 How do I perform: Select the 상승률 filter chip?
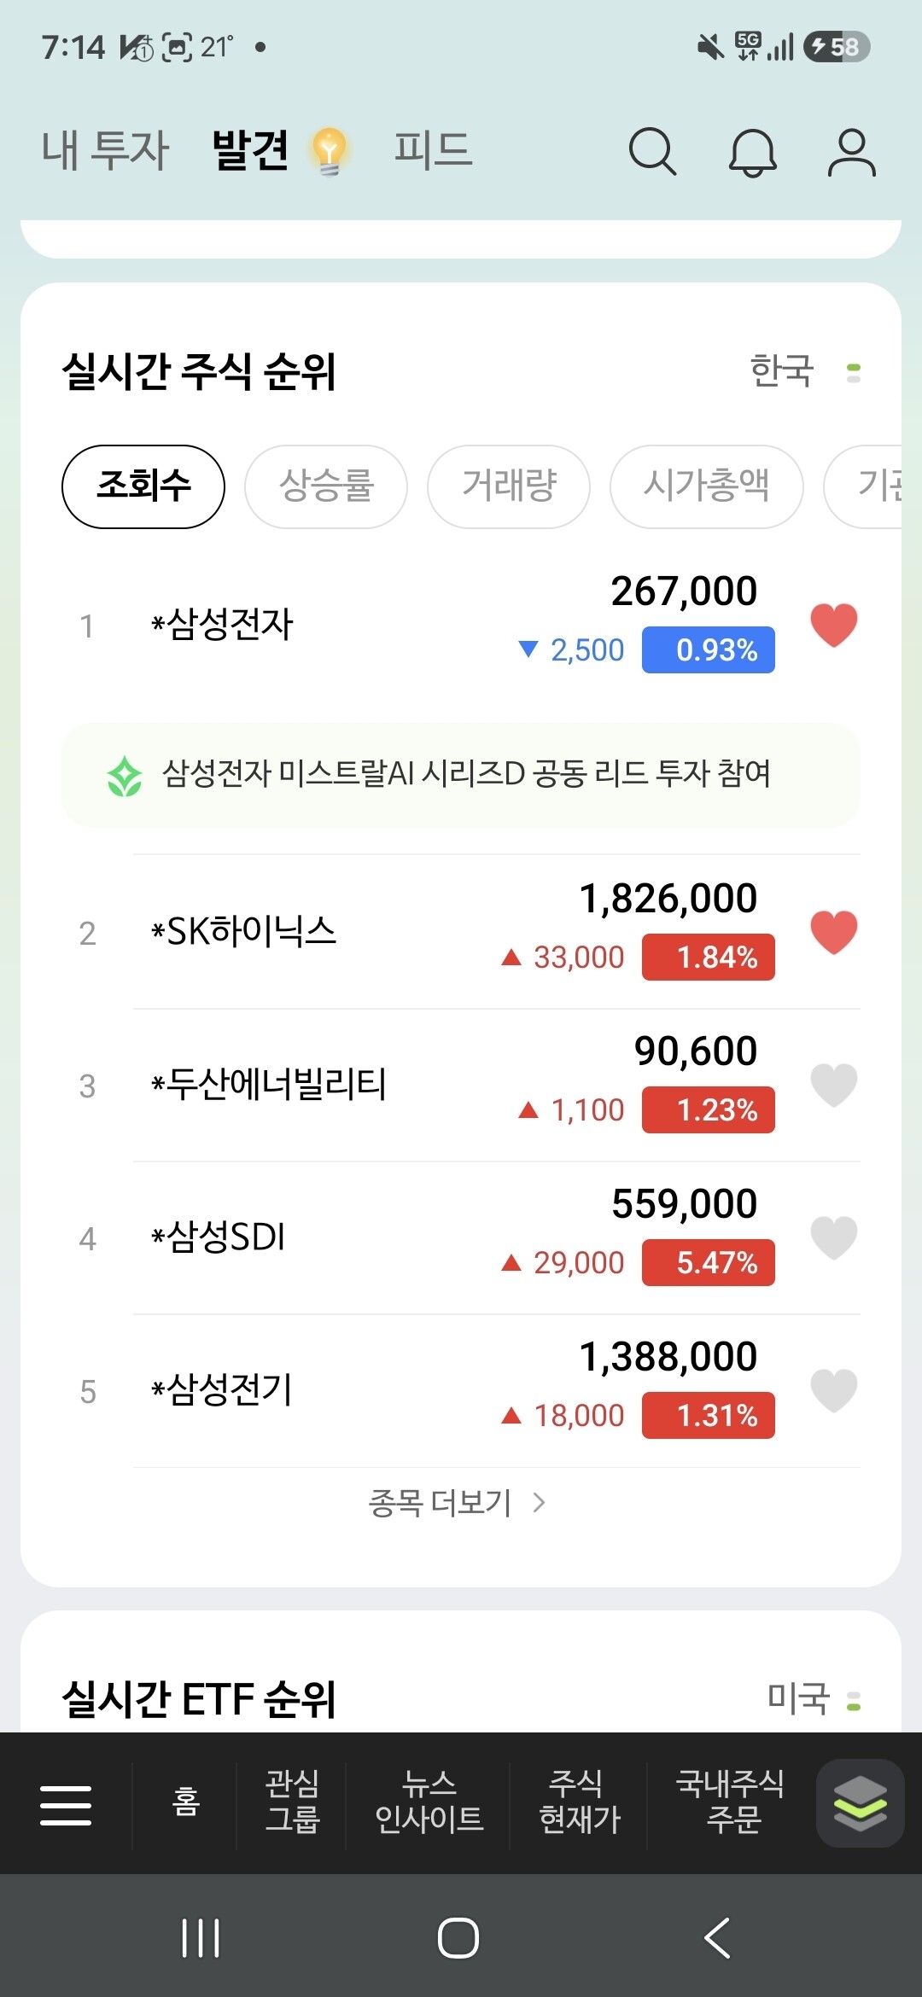(x=326, y=486)
